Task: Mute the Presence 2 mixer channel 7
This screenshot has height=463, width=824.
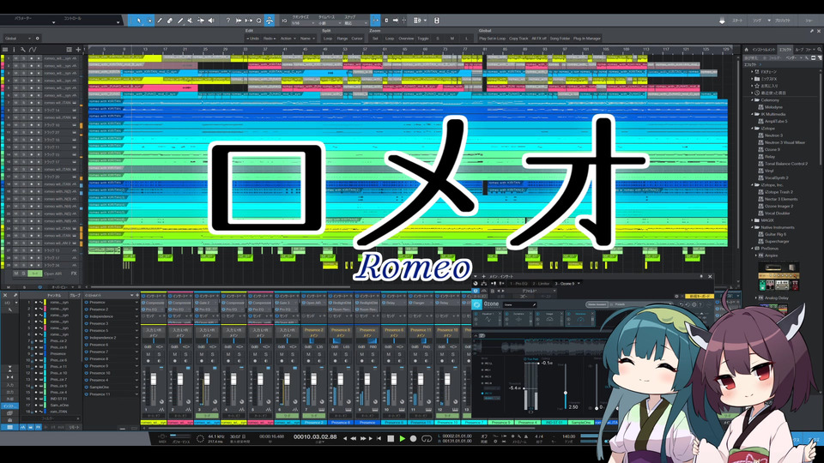Action: (x=308, y=354)
